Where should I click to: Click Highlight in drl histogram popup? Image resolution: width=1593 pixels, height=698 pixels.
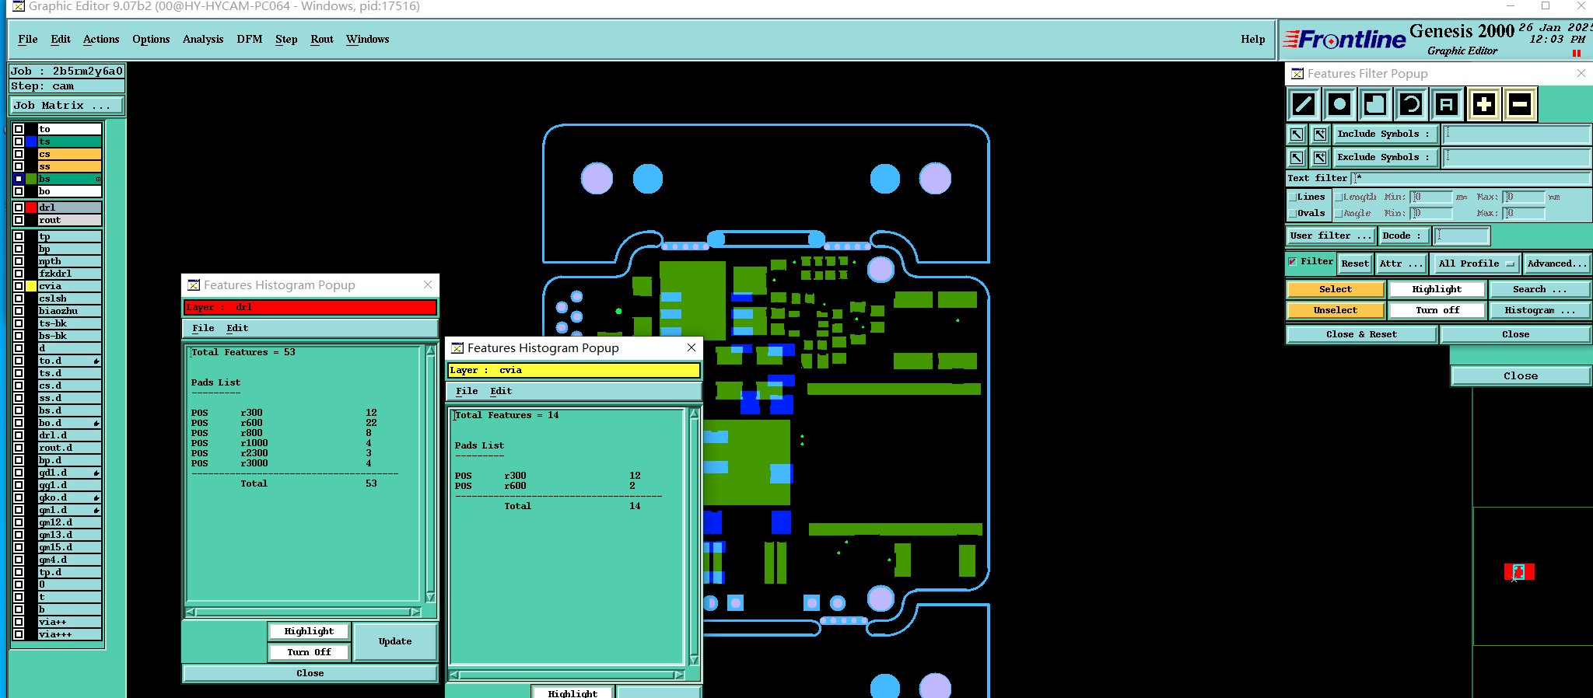pos(309,631)
